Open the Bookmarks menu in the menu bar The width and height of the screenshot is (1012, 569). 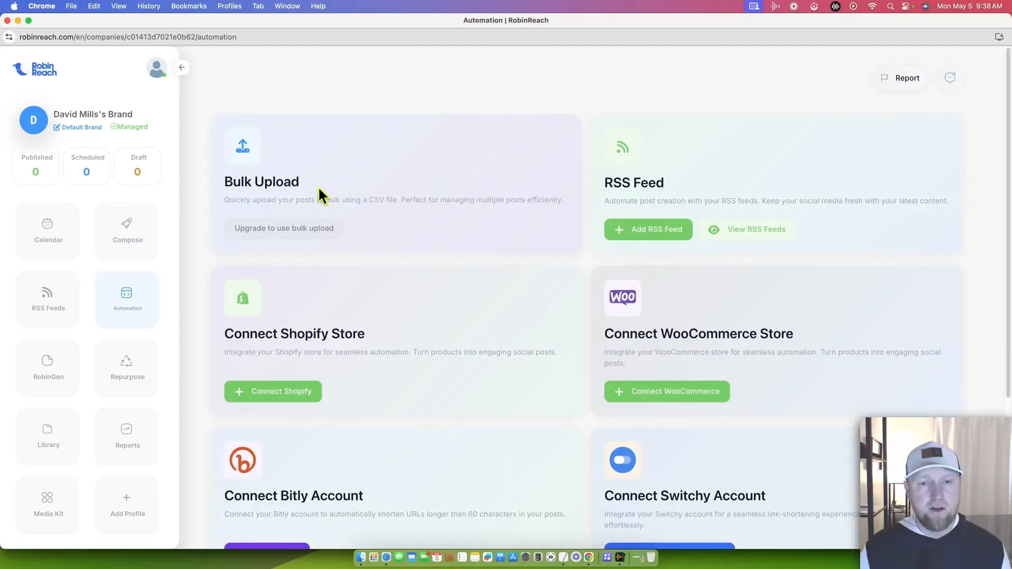pyautogui.click(x=188, y=6)
